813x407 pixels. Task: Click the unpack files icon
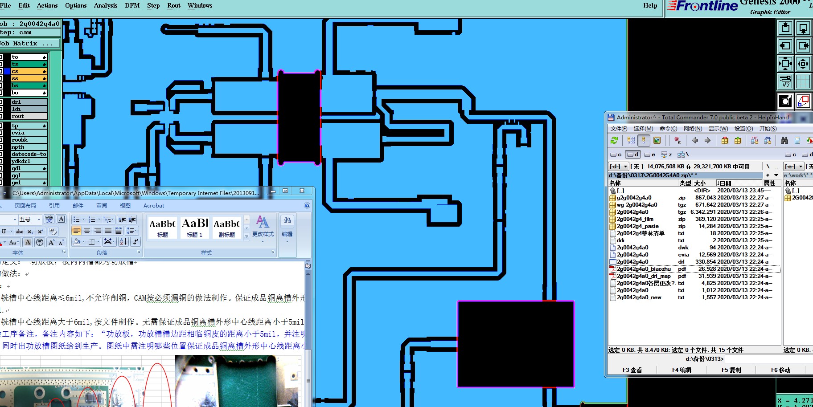tap(738, 140)
